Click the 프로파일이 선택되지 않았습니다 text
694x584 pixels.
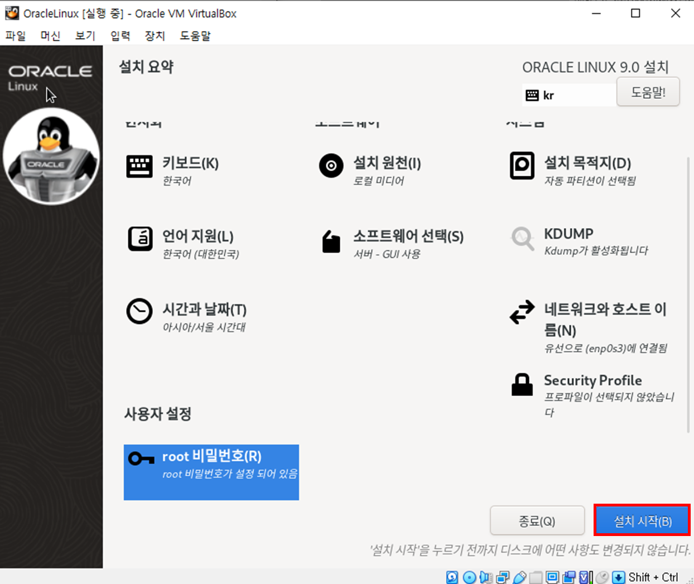(609, 404)
